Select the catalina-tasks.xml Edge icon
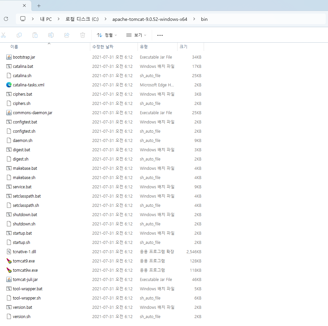 click(x=9, y=85)
